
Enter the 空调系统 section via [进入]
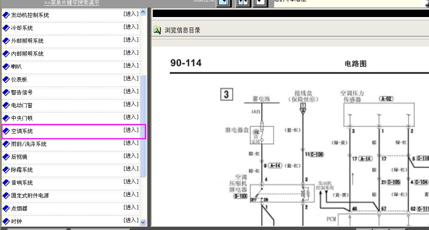pos(131,130)
